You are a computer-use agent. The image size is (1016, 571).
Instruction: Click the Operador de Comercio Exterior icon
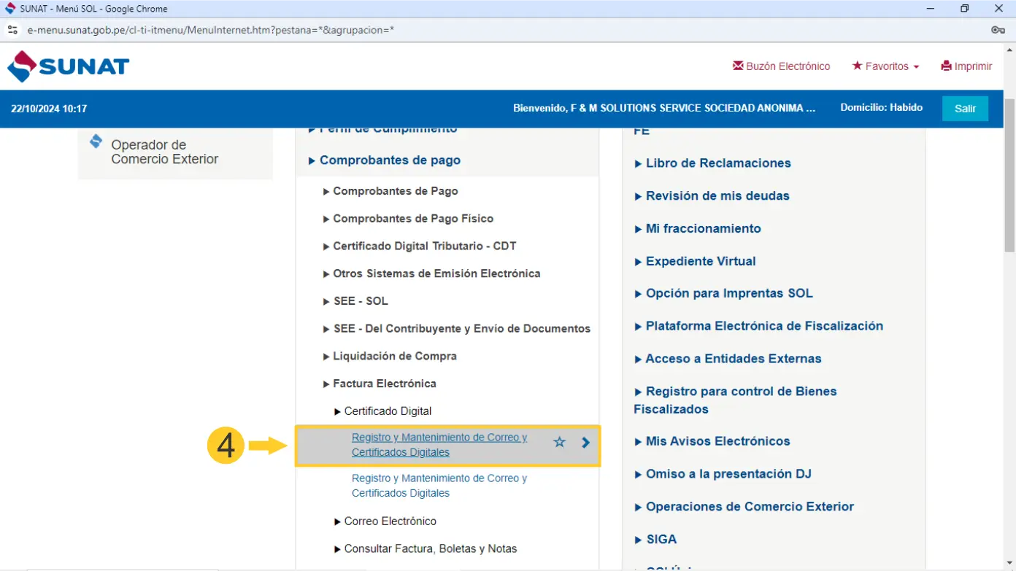pos(96,141)
